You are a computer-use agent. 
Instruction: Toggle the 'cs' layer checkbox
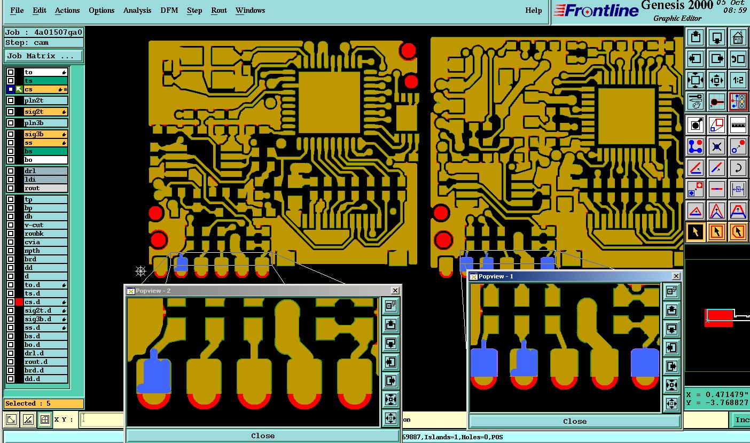coord(11,89)
